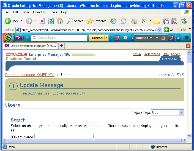The width and height of the screenshot is (194, 151).
Task: Click the vertical scrollbar up arrow
Action: [189, 52]
